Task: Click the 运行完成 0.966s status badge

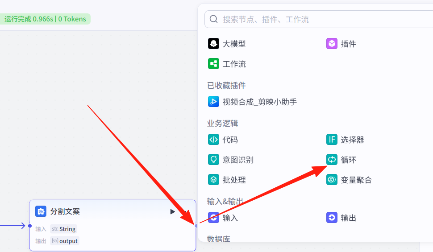Action: pyautogui.click(x=45, y=19)
